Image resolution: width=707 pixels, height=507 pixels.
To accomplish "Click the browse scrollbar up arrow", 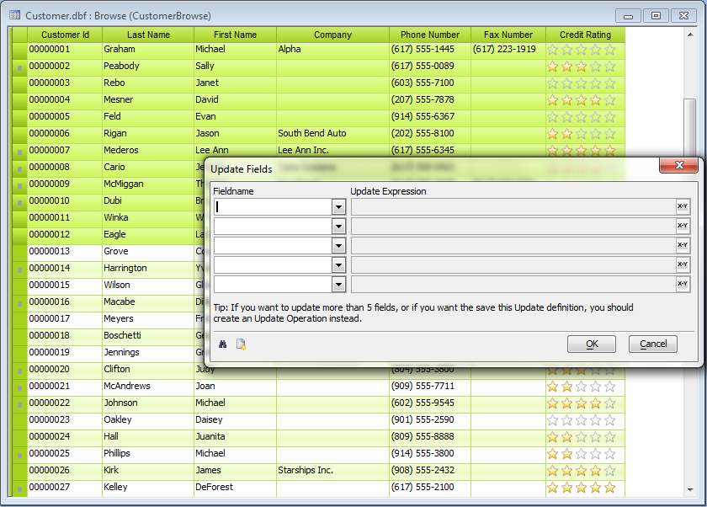I will tap(690, 35).
